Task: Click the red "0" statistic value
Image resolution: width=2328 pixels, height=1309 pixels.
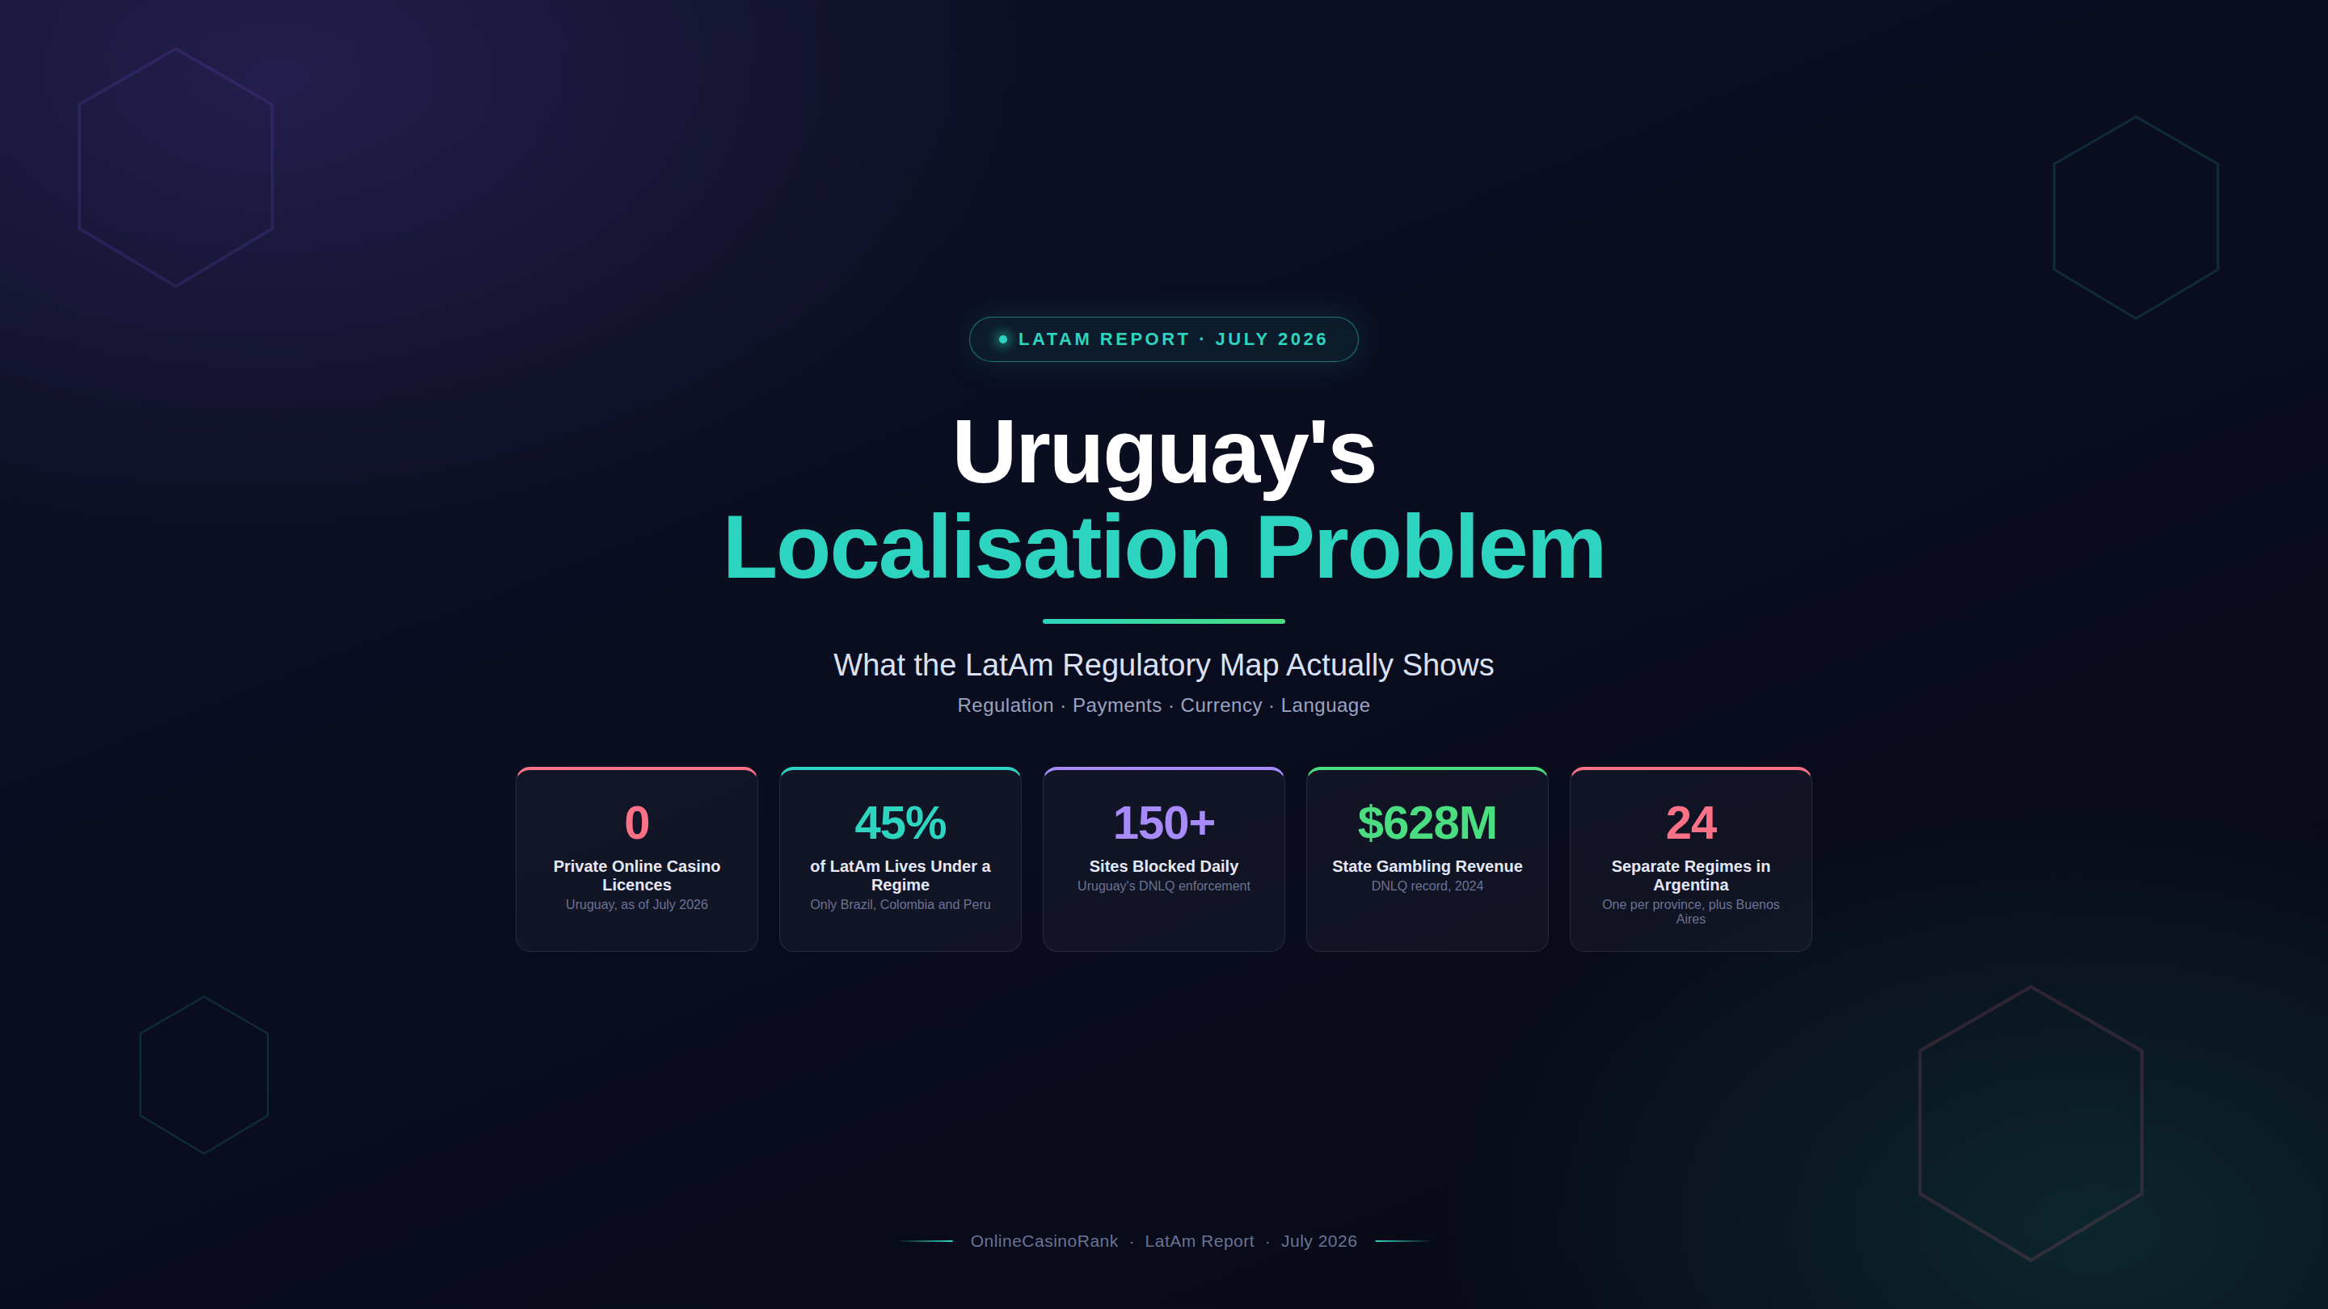Action: 637,823
